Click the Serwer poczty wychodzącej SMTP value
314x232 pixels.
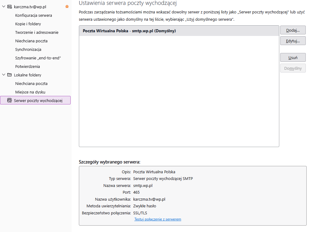pos(163,178)
